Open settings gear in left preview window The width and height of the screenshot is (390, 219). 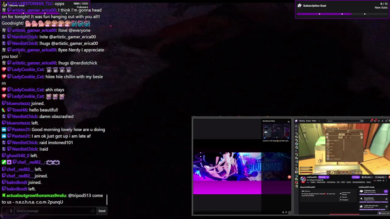(283, 212)
